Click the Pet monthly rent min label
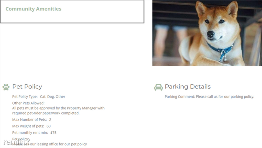Viewport: 262px width, 148px height. pyautogui.click(x=30, y=133)
